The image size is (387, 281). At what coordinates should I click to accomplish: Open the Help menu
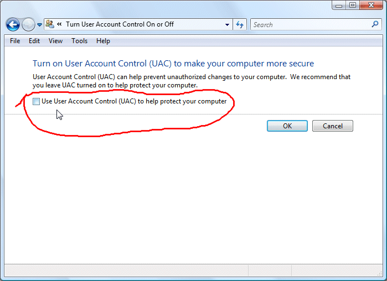103,41
